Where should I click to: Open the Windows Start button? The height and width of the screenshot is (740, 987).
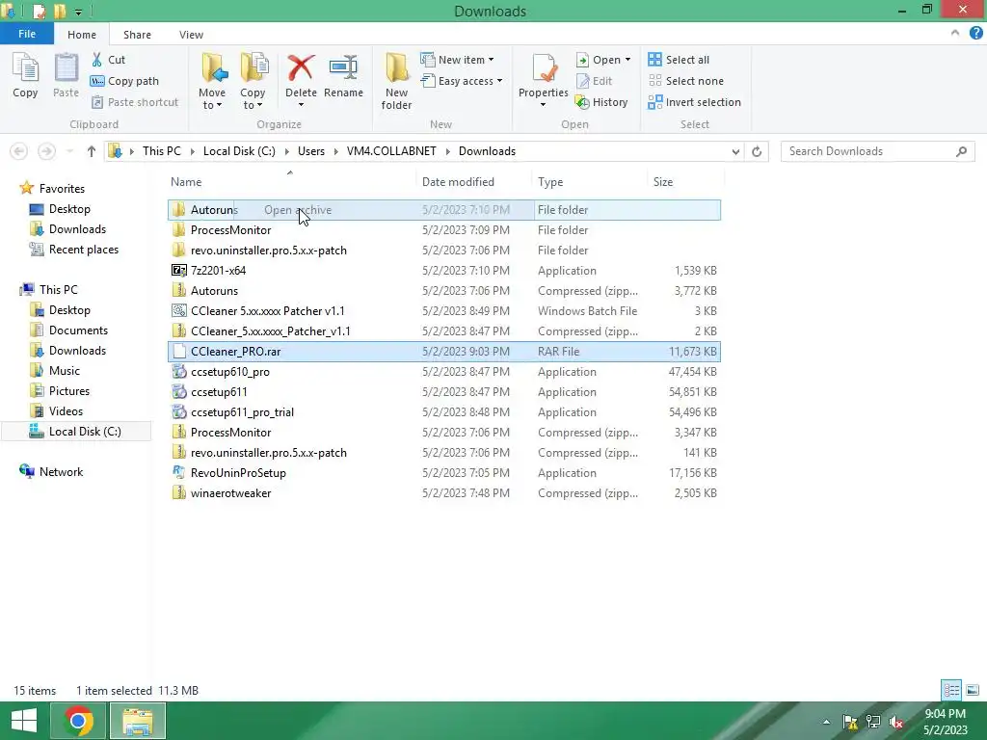click(24, 721)
